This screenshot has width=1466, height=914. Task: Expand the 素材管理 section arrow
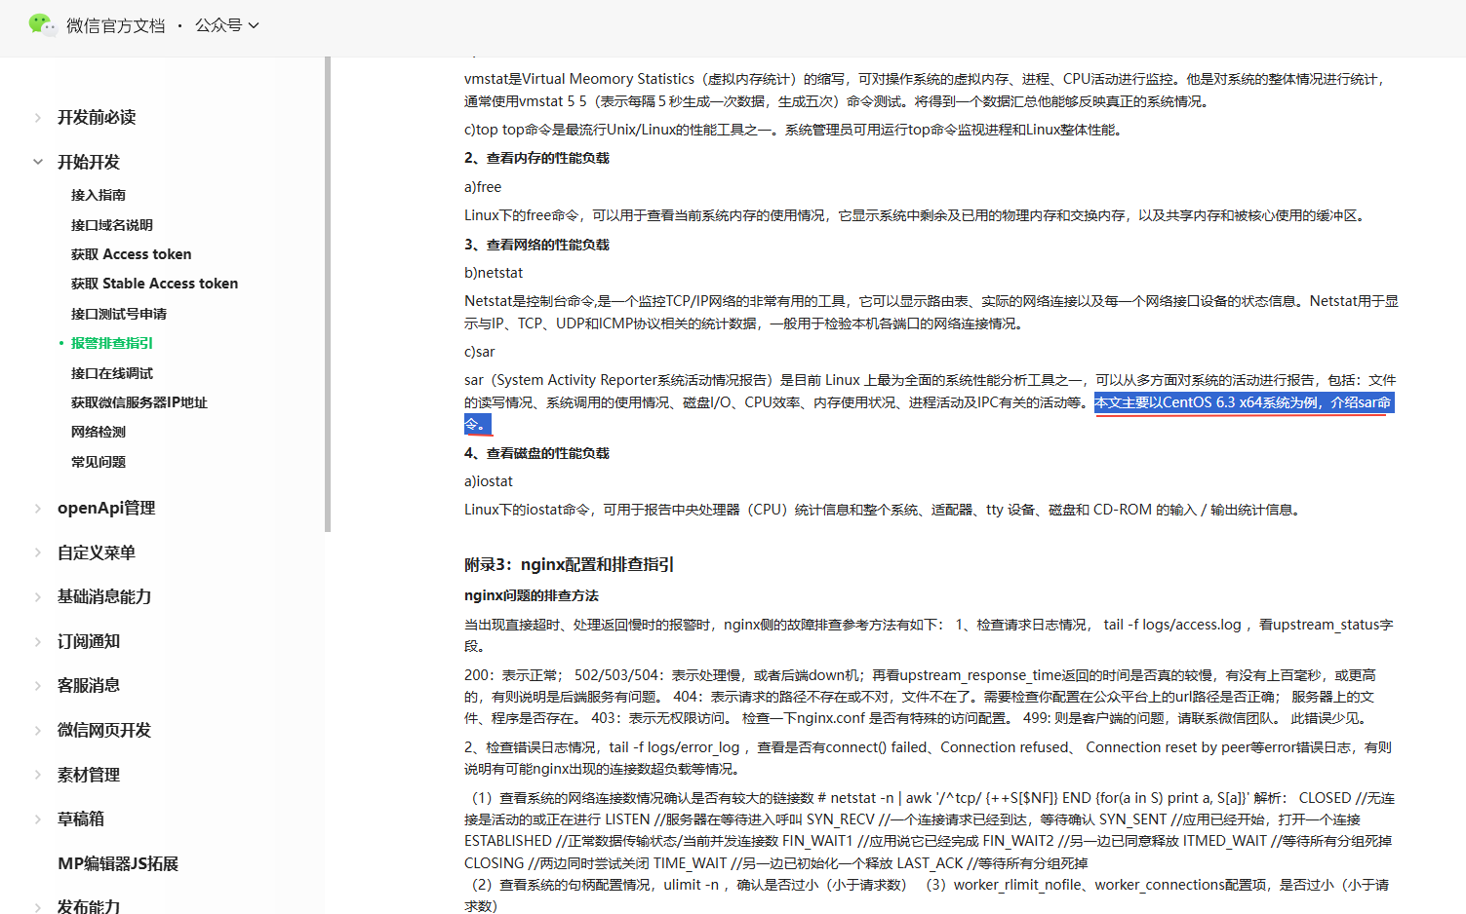coord(38,776)
